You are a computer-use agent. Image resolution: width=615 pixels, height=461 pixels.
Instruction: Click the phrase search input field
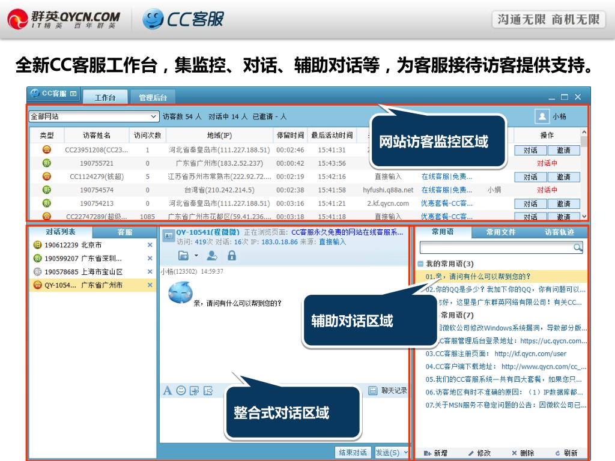point(497,247)
